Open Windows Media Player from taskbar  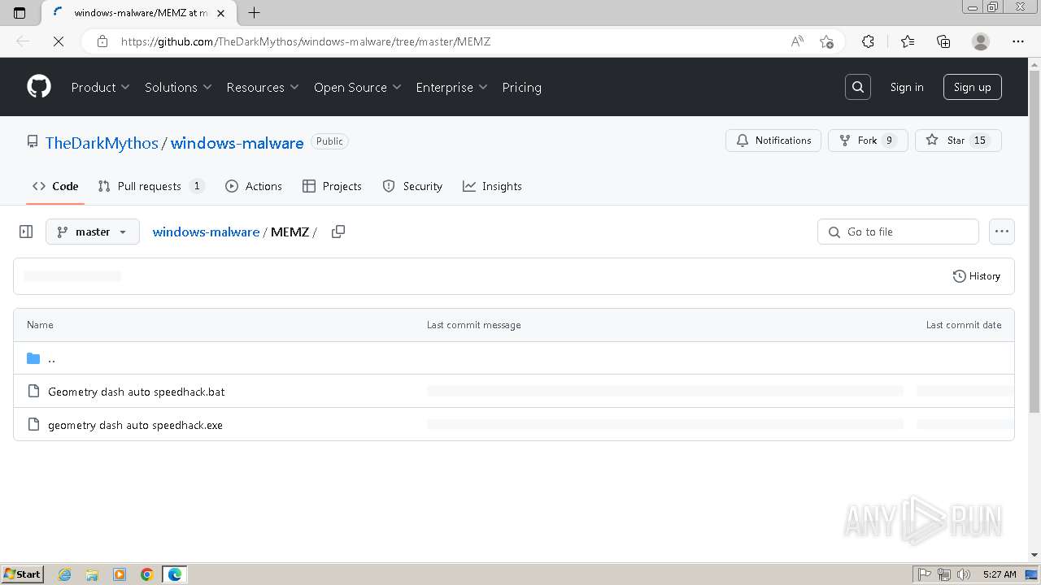tap(120, 574)
